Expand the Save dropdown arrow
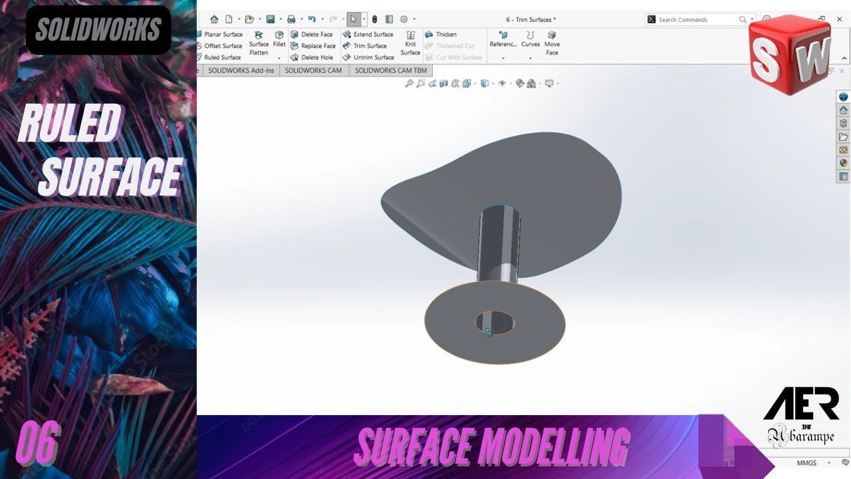 (x=280, y=19)
